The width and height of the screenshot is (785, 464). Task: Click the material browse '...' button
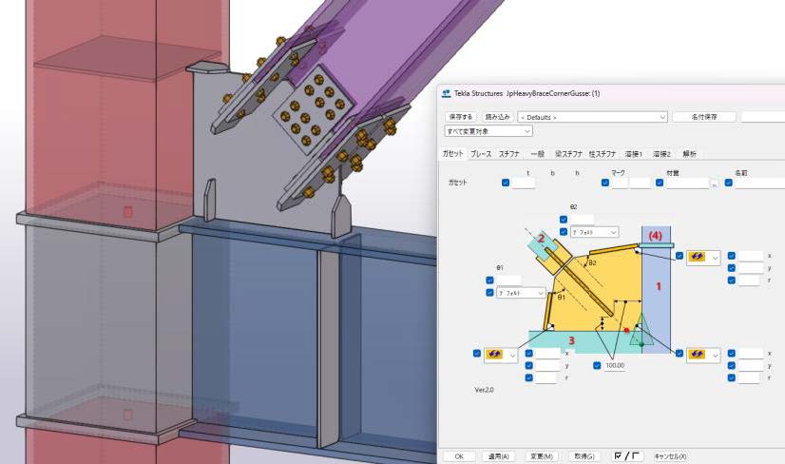(714, 184)
